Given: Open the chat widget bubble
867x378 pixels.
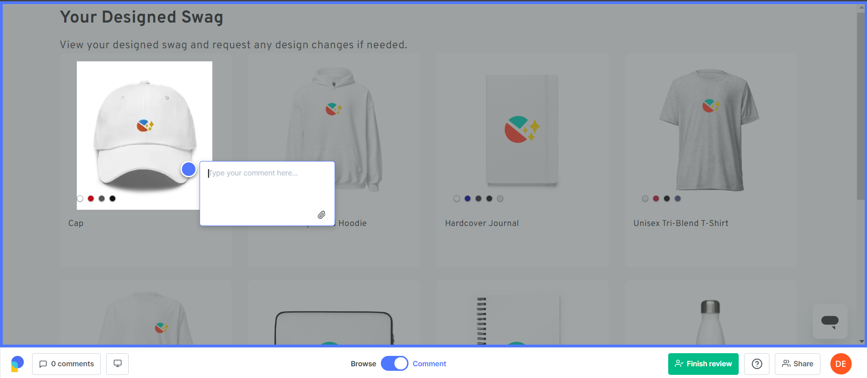Looking at the screenshot, I should (x=830, y=322).
